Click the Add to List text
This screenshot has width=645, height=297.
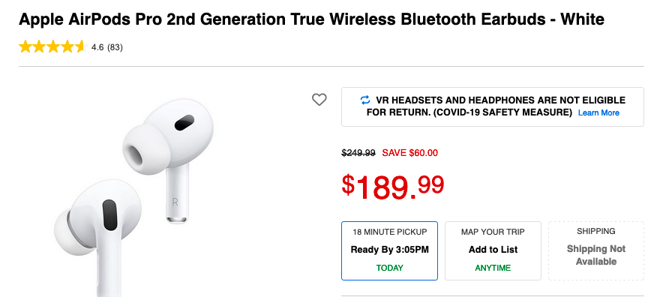coord(493,250)
